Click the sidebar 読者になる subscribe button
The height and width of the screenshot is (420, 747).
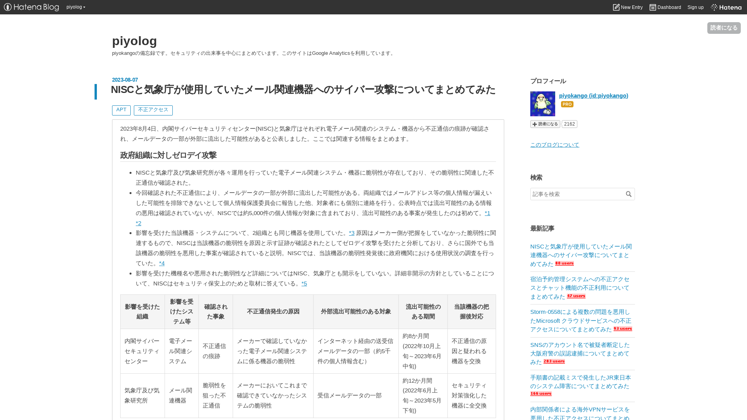click(x=545, y=124)
